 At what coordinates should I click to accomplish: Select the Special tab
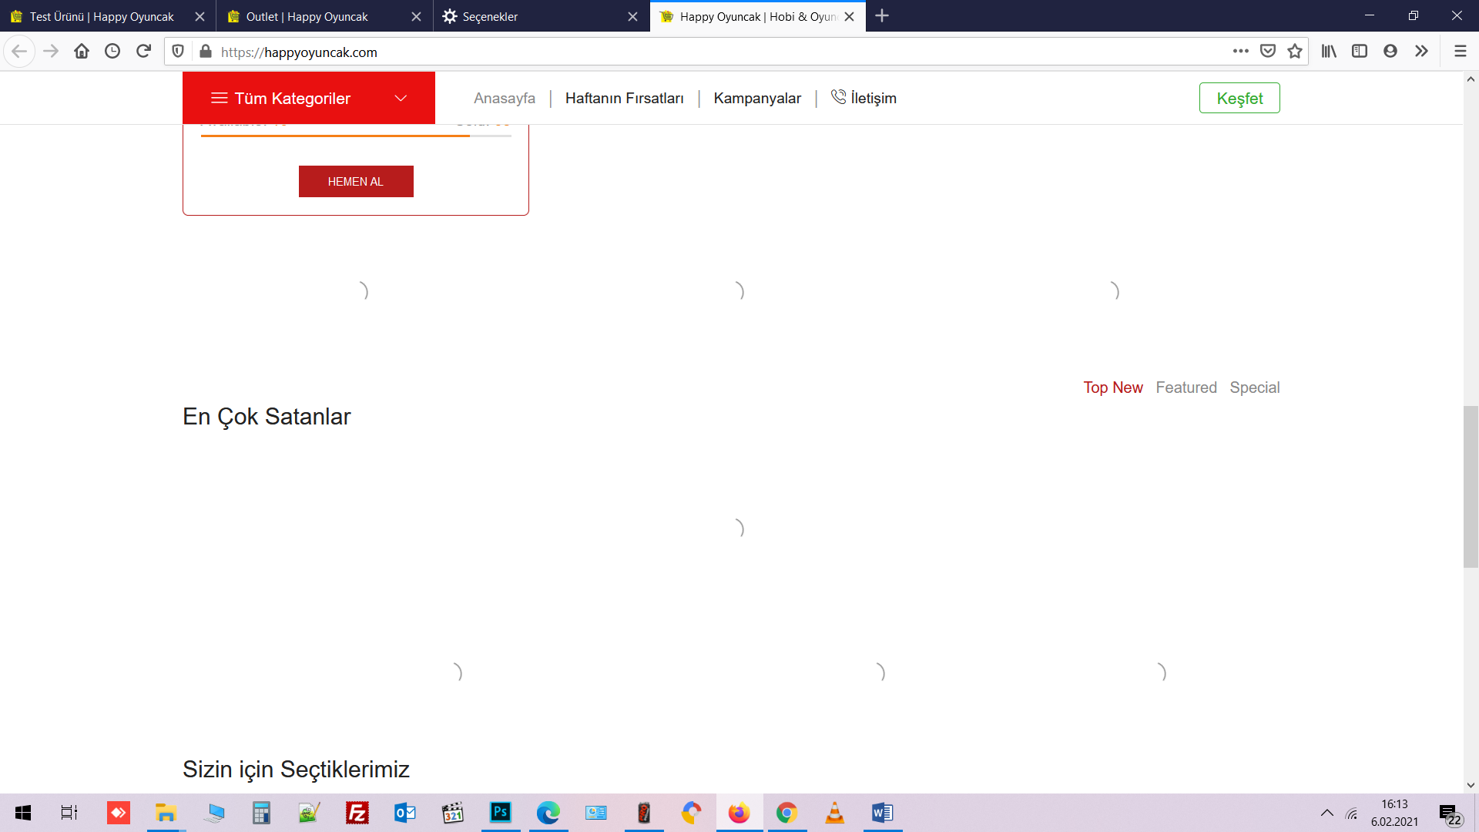(x=1254, y=387)
